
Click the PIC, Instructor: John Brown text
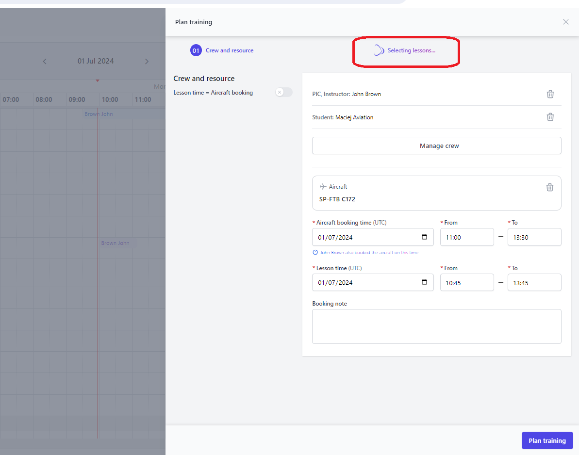click(x=347, y=94)
